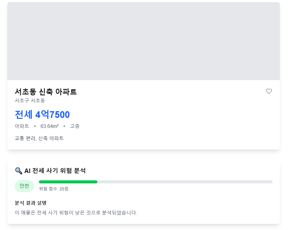
Task: Click the bullet dot between 아파트 and 63.64m²
Action: coord(35,126)
